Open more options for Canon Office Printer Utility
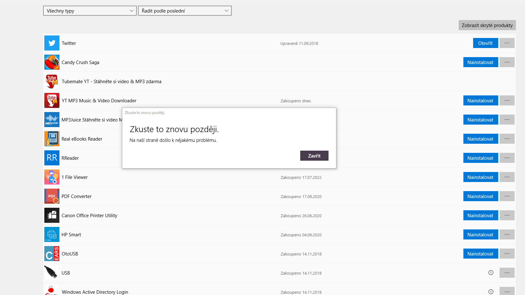525x295 pixels. coord(507,215)
